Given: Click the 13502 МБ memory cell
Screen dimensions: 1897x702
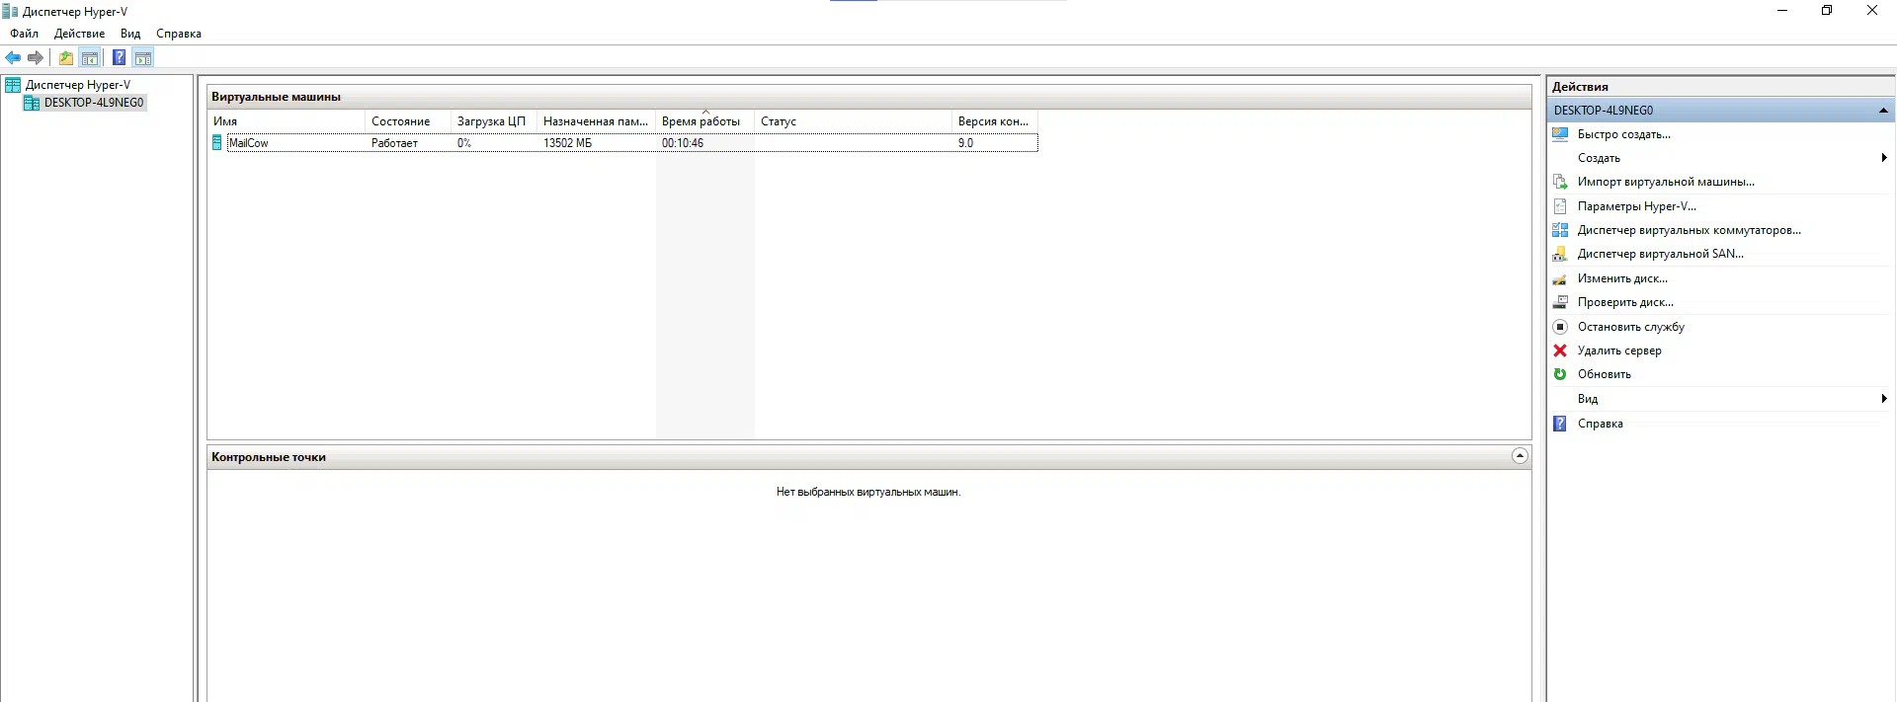Looking at the screenshot, I should [x=568, y=143].
